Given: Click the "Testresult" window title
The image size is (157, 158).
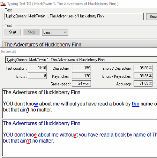Looking at the screenshot, I should click(x=8, y=51).
